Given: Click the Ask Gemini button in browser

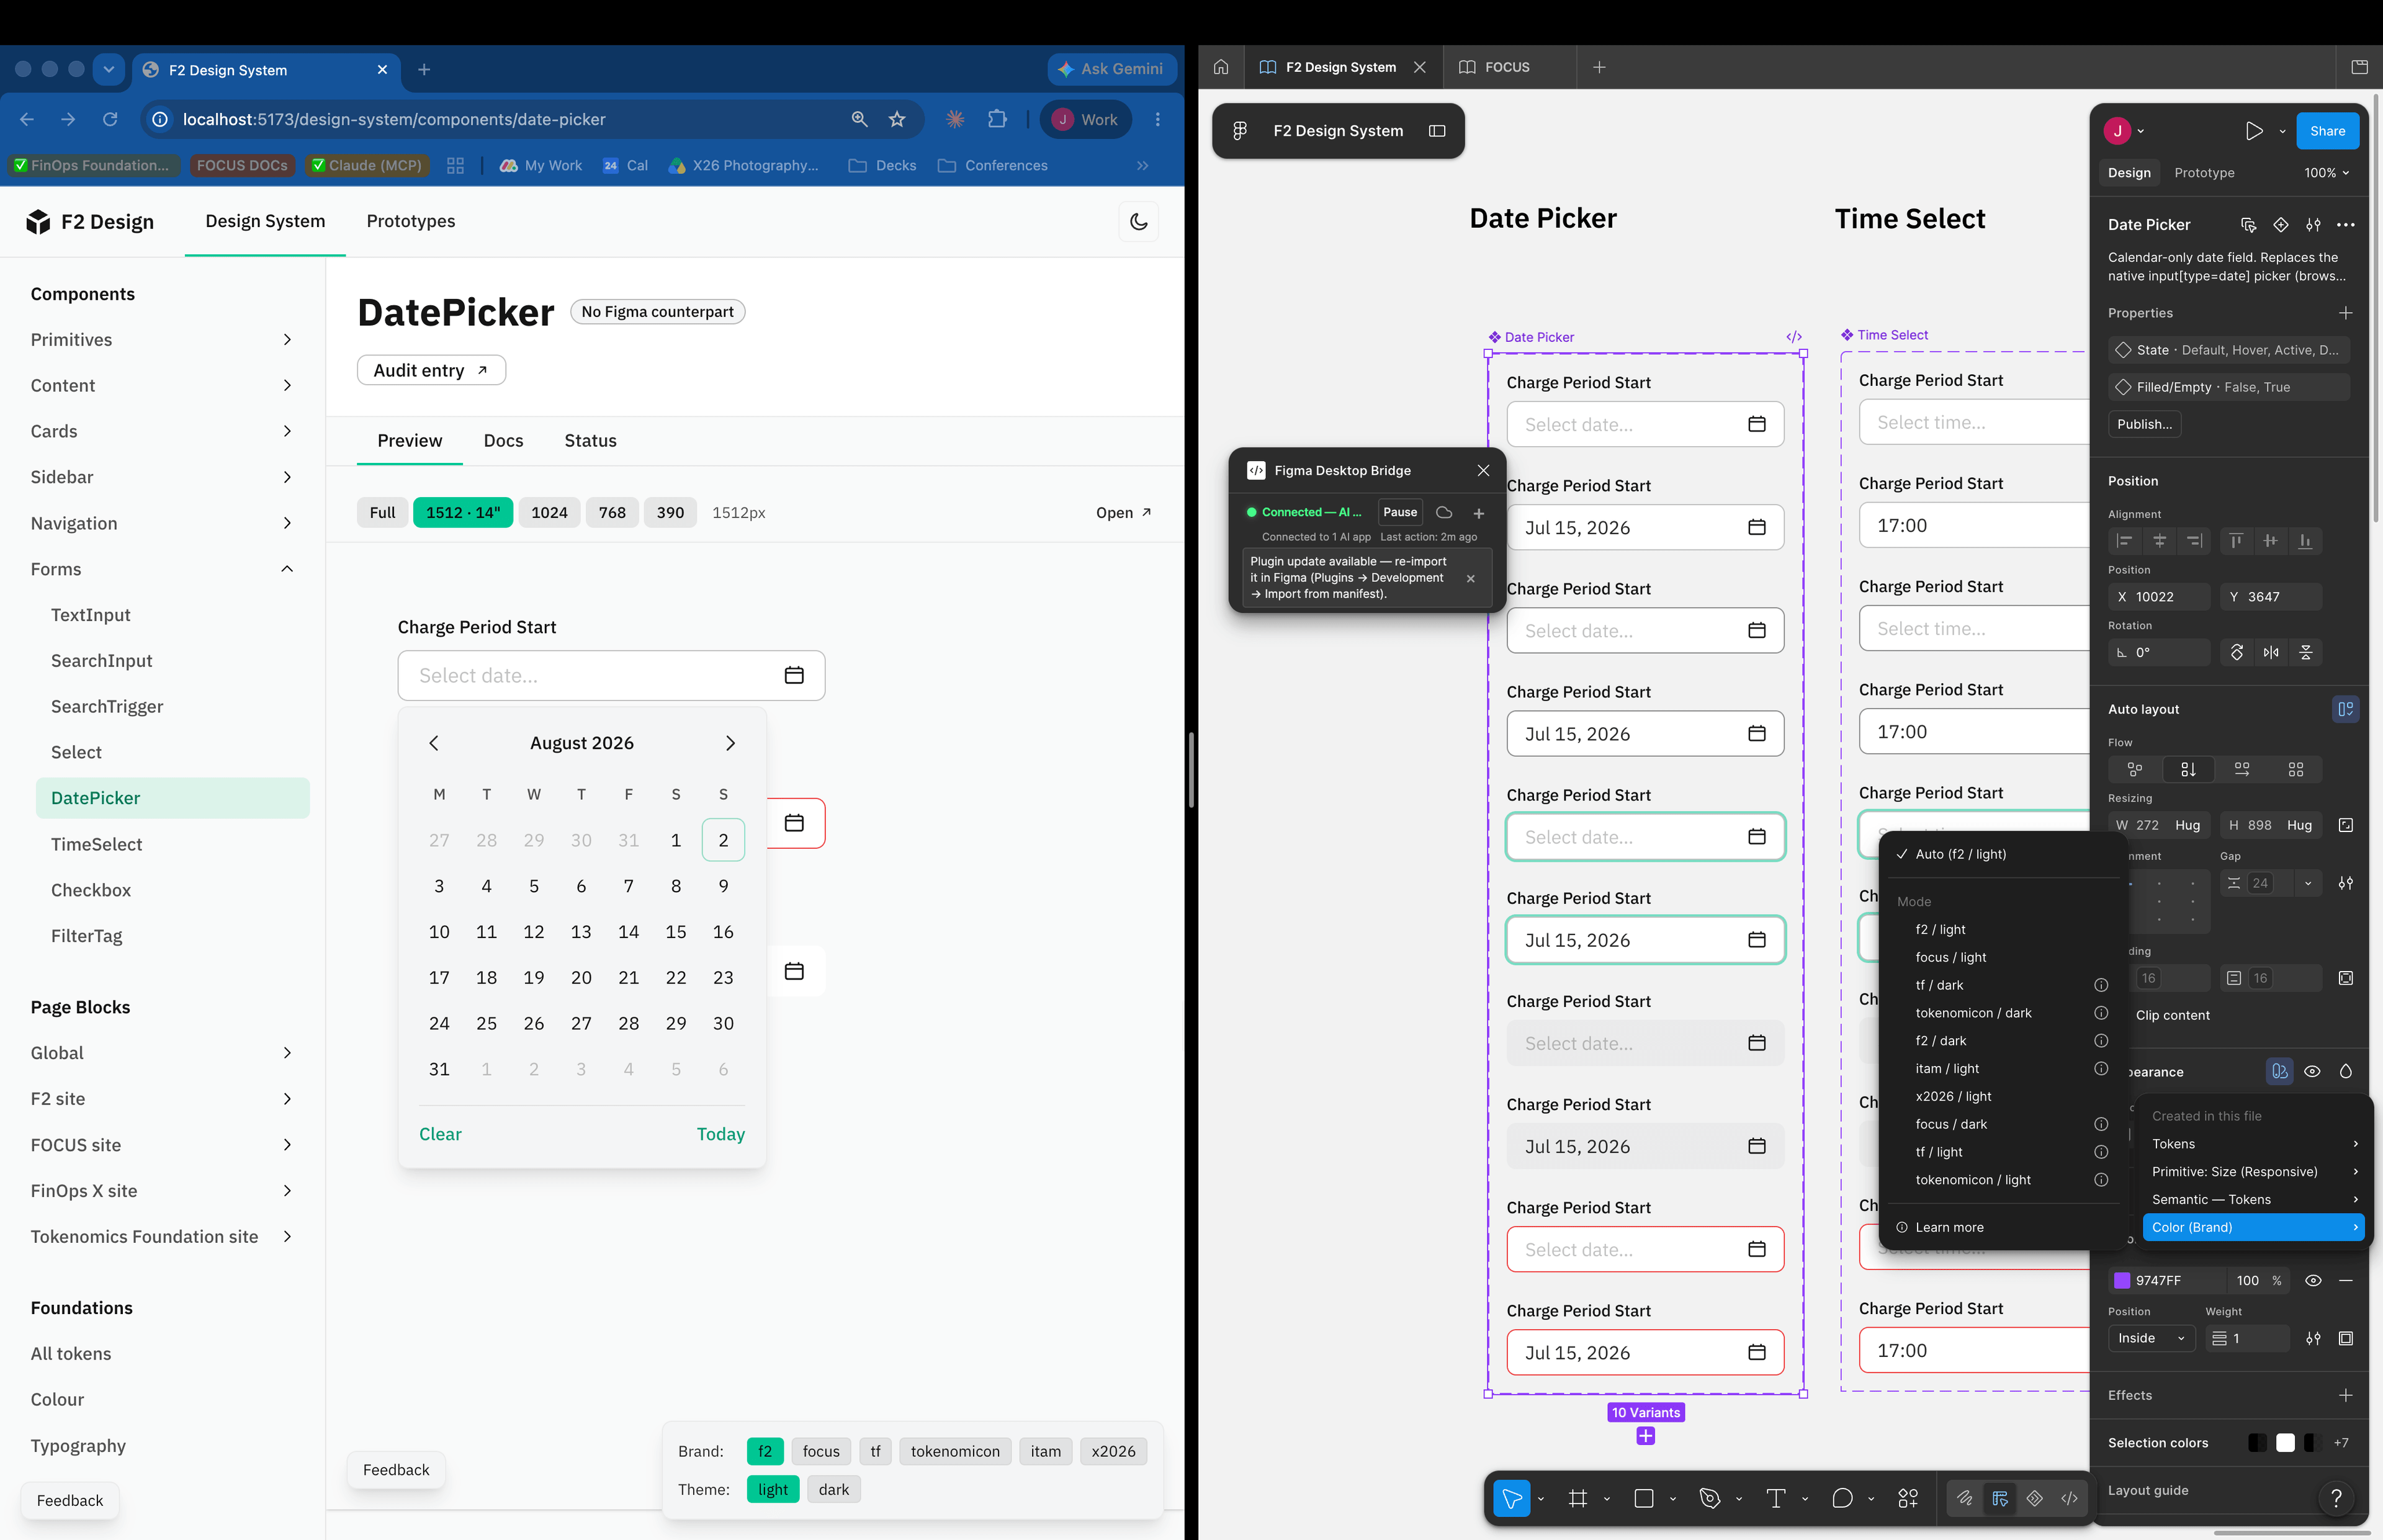Looking at the screenshot, I should click(1111, 69).
